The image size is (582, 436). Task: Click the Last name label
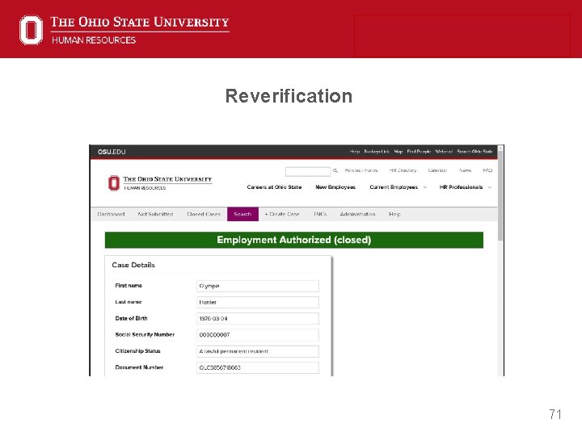pos(129,302)
